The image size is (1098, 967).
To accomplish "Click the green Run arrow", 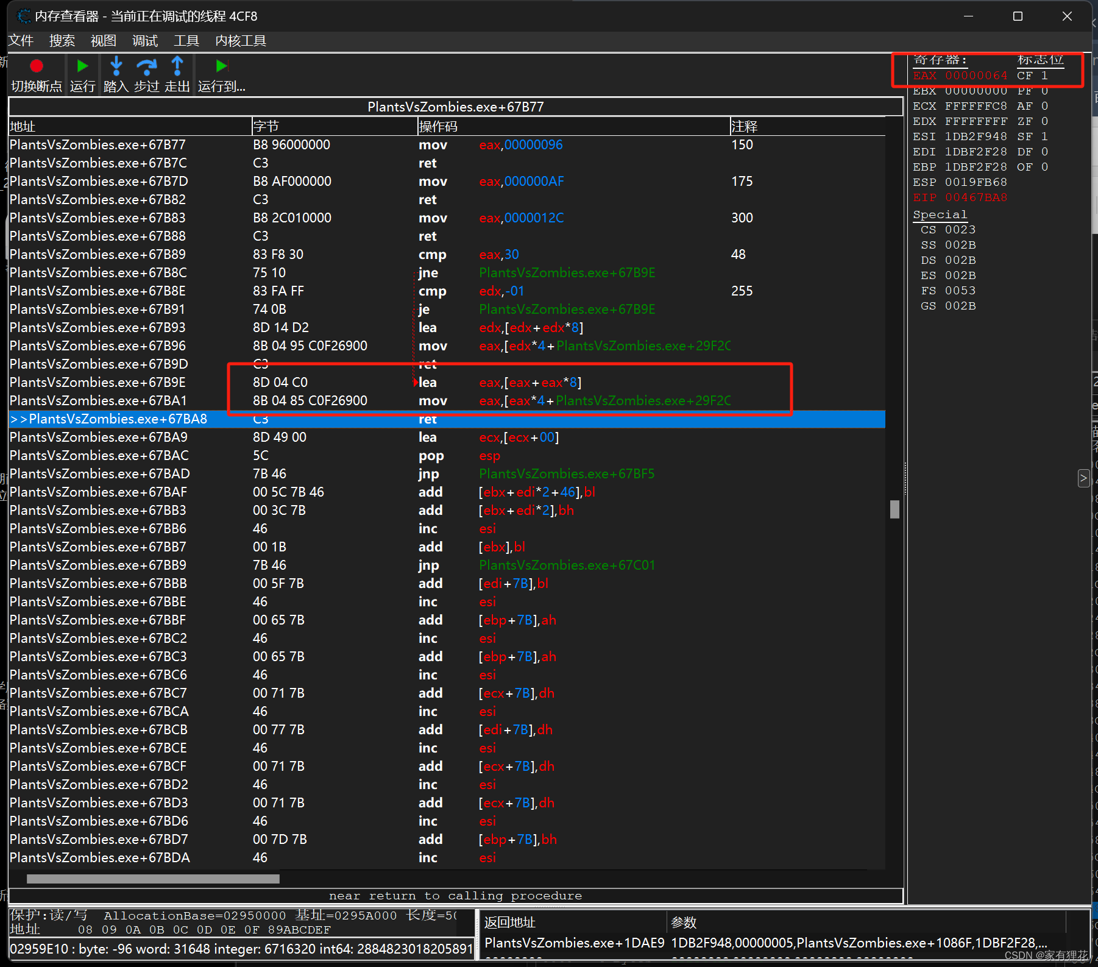I will (x=82, y=66).
